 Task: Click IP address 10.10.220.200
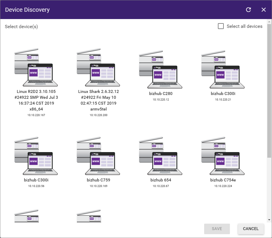click(98, 115)
